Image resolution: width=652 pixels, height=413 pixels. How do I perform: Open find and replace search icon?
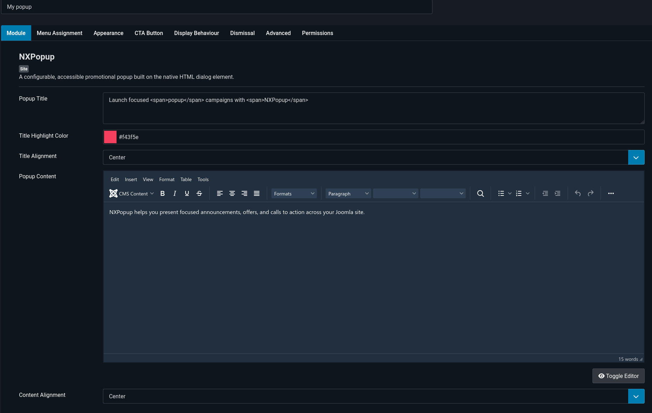coord(480,193)
